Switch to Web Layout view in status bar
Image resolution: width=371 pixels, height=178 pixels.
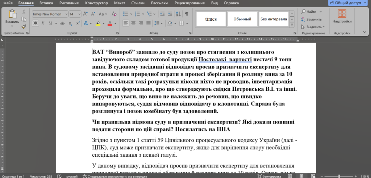click(x=314, y=176)
